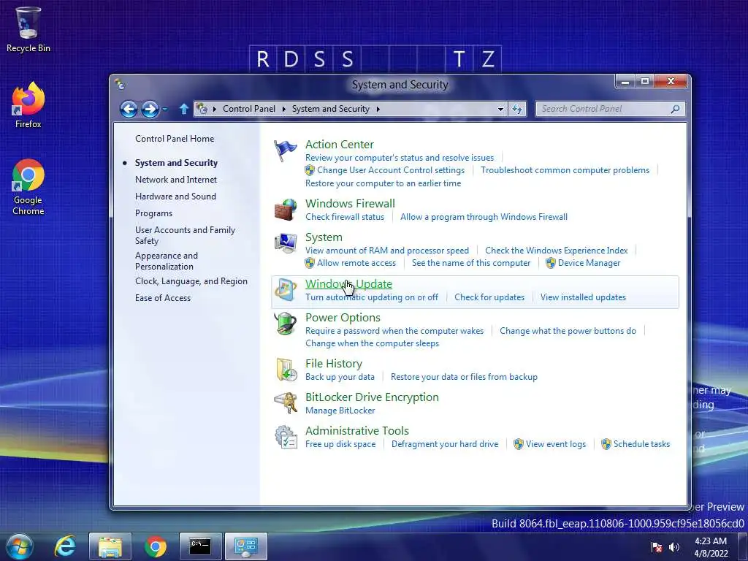This screenshot has width=748, height=561.
Task: Open Chrome from the taskbar
Action: 155,546
